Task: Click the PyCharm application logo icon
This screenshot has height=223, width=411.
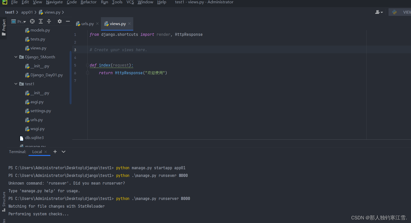Action: tap(5, 2)
